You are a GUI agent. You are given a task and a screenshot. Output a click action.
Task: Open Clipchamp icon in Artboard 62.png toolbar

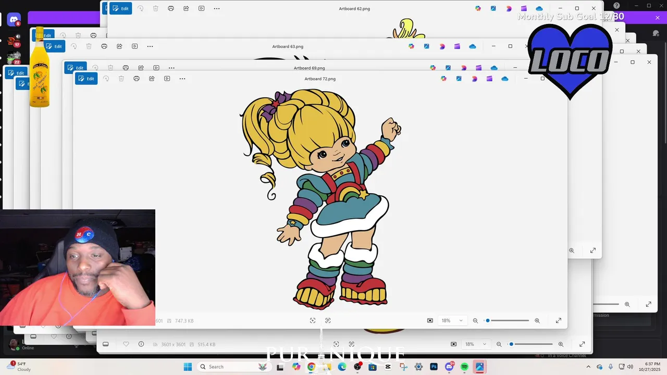[x=524, y=8]
